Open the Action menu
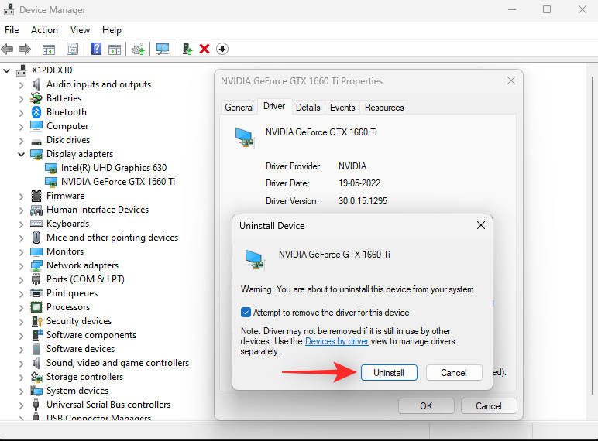 (44, 29)
